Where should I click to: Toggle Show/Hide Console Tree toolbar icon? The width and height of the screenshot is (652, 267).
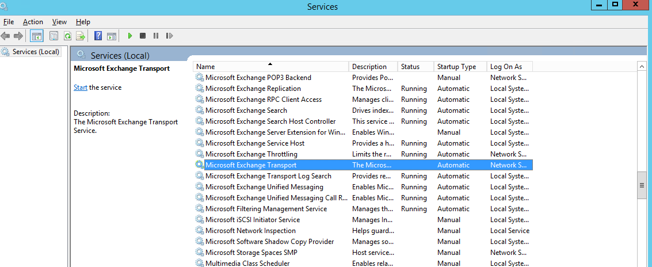pyautogui.click(x=37, y=36)
